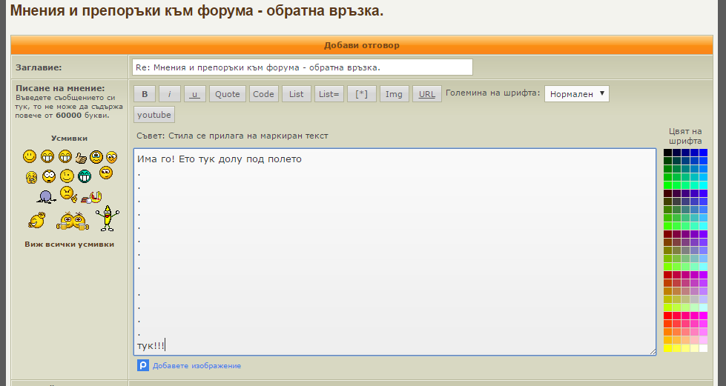
Task: Insert a [*] list item tag
Action: (x=362, y=94)
